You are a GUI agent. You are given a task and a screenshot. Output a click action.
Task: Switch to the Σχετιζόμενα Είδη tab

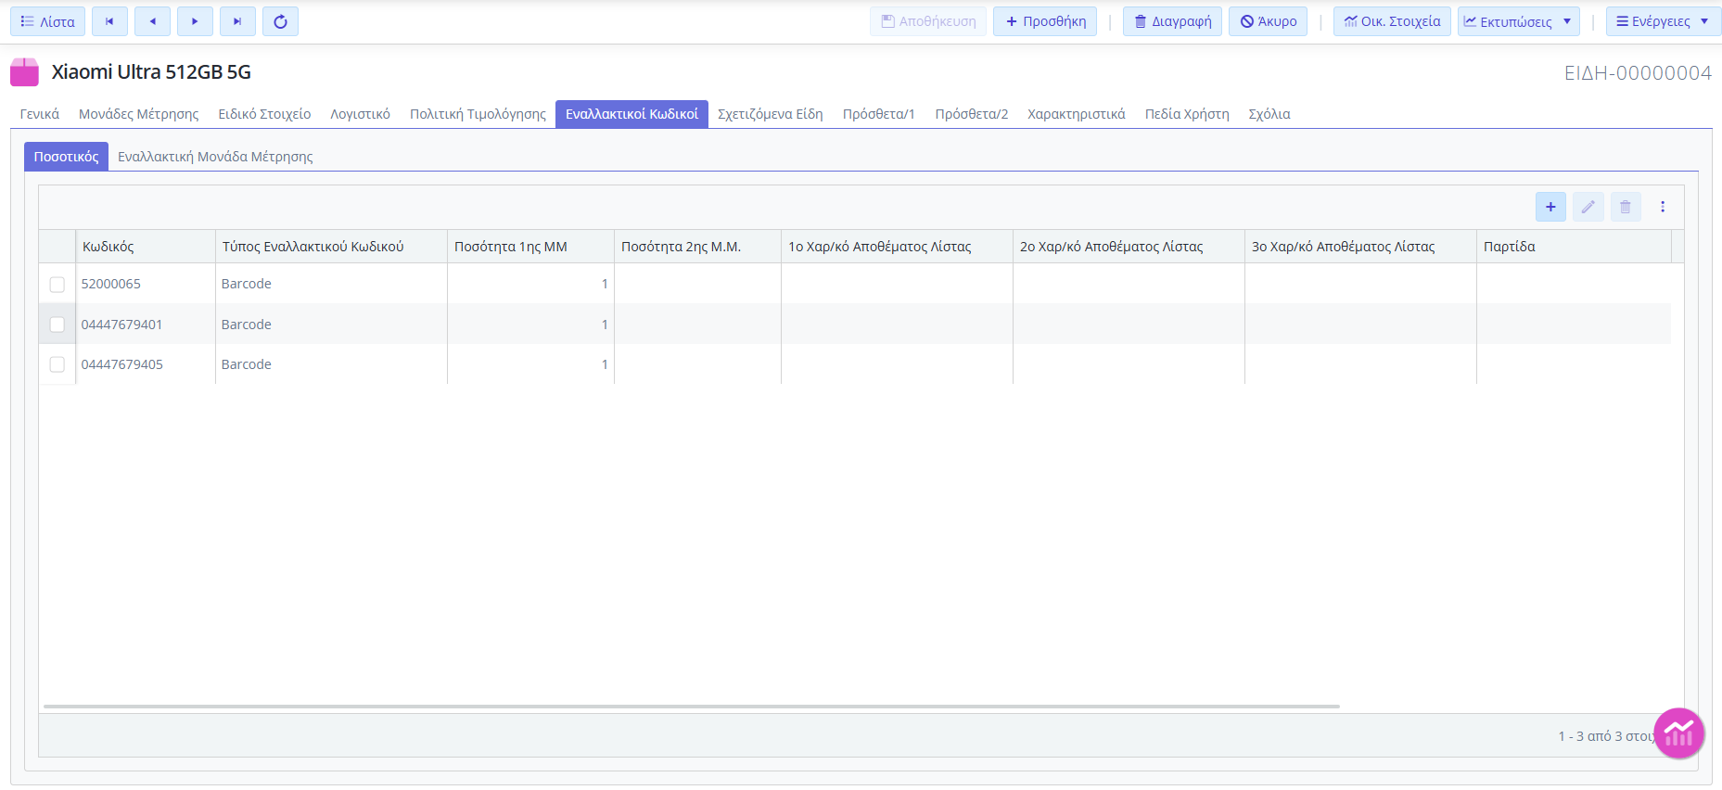[771, 114]
